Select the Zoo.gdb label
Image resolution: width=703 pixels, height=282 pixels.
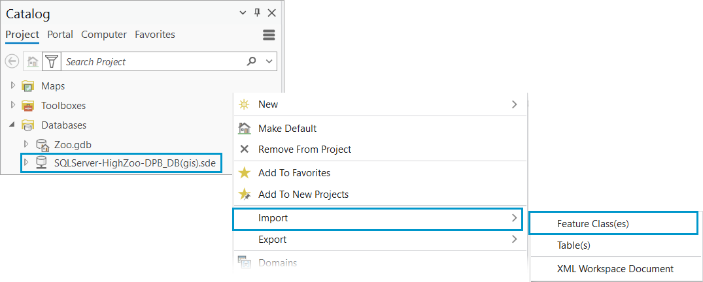point(73,145)
